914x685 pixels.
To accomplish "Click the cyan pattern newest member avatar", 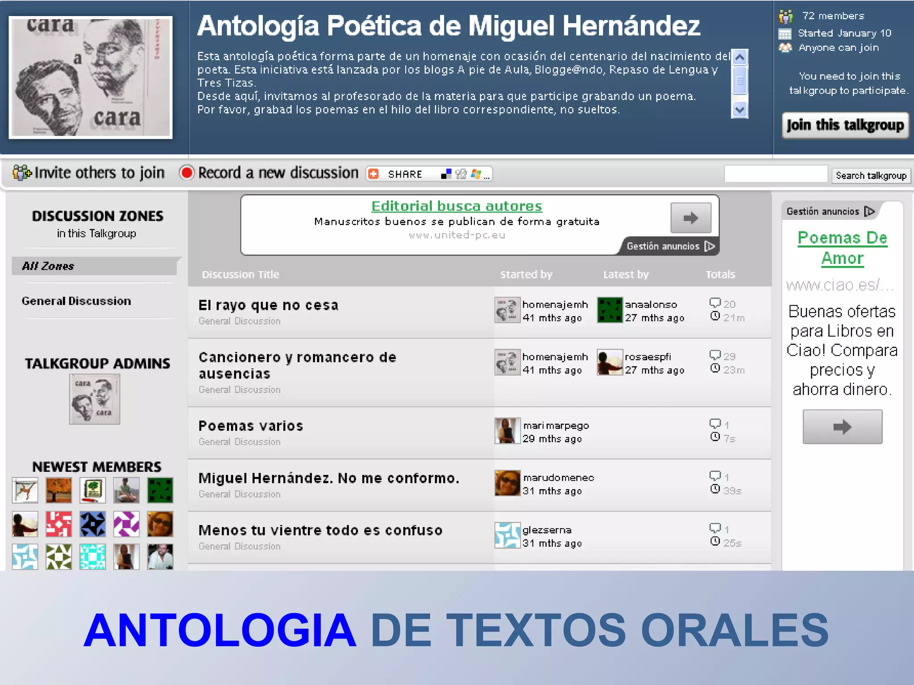I will coord(93,557).
